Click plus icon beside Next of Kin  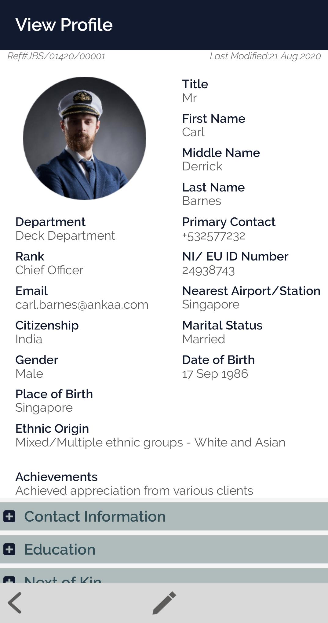coord(9,579)
